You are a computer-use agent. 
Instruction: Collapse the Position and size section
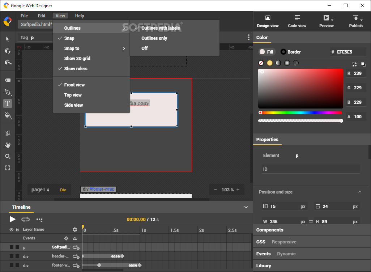(360, 192)
